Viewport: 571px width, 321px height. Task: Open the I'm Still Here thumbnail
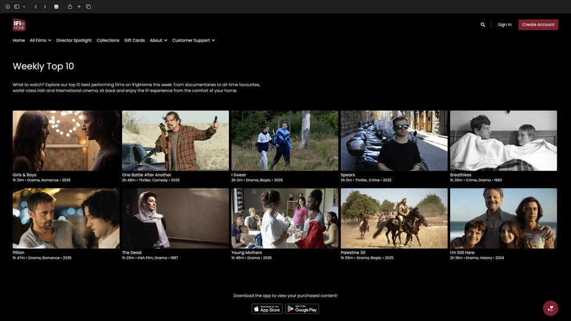click(503, 218)
